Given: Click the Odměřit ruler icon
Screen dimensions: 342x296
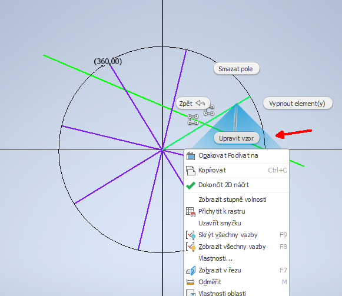Looking at the screenshot, I should pyautogui.click(x=190, y=282).
